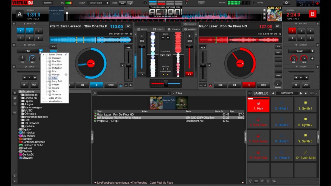Toggle deck B VINYL mode button
The height and width of the screenshot is (186, 331).
pos(278,52)
